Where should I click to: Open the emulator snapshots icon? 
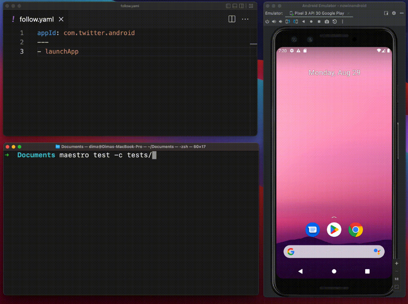pos(334,22)
